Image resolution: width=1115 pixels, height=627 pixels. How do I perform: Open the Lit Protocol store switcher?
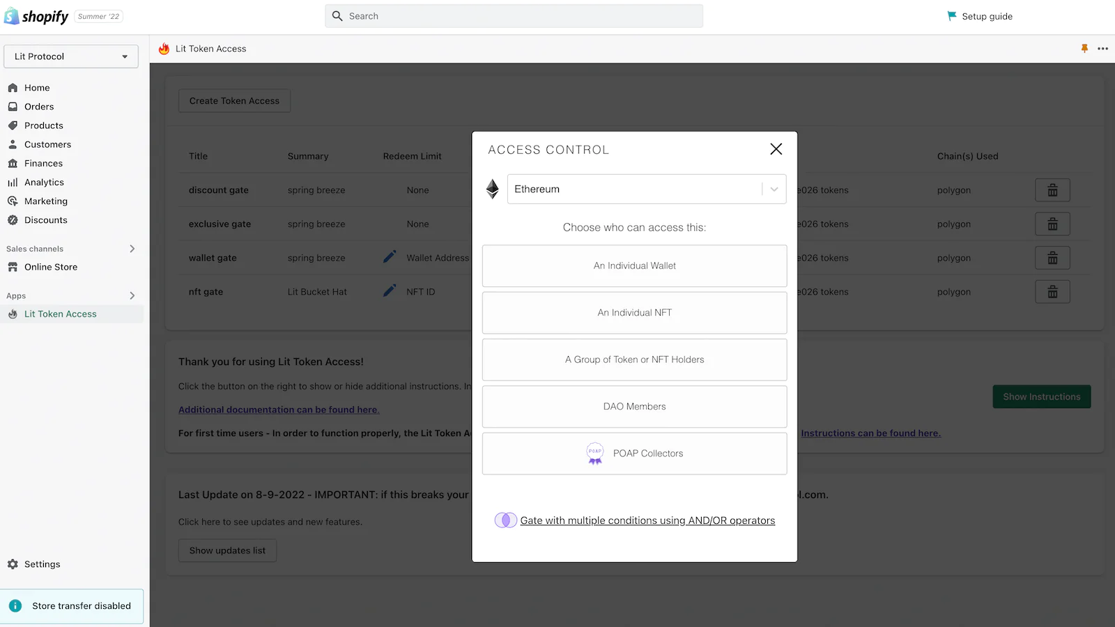coord(70,56)
